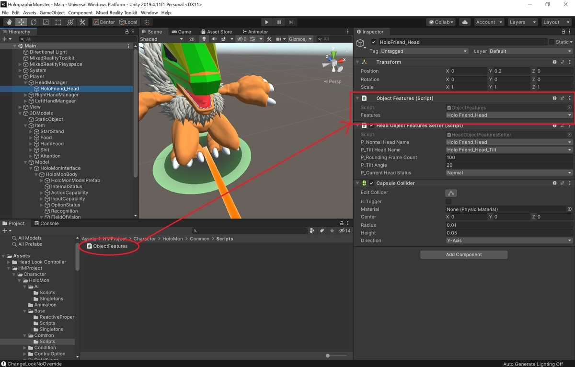This screenshot has width=575, height=367.
Task: Switch to the Asset Store tab
Action: [216, 32]
